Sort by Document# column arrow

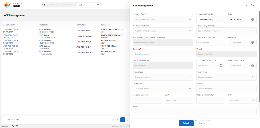tap(15, 25)
